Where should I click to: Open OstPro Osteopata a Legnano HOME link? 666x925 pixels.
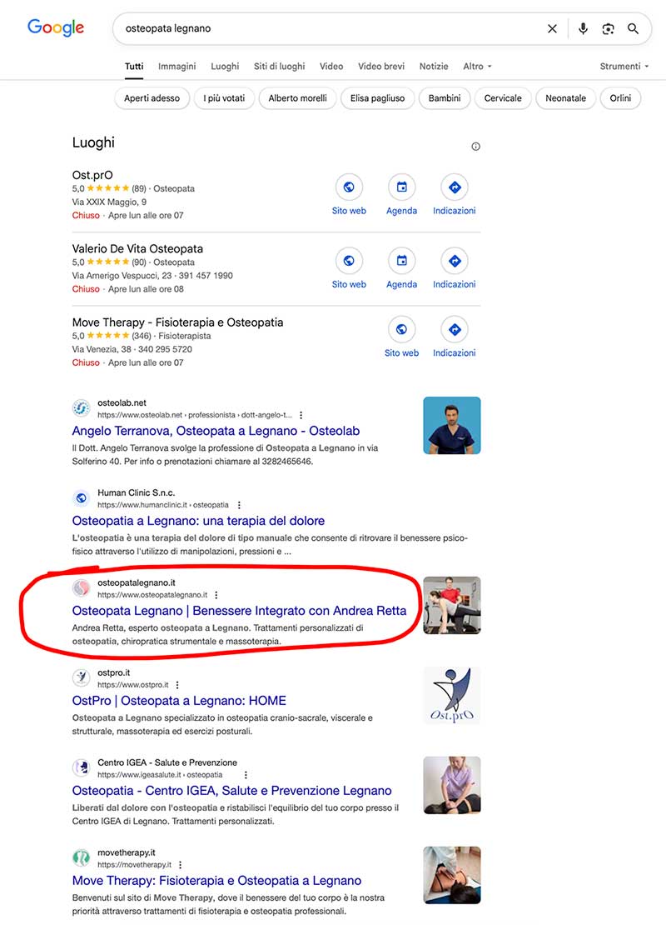click(x=179, y=700)
